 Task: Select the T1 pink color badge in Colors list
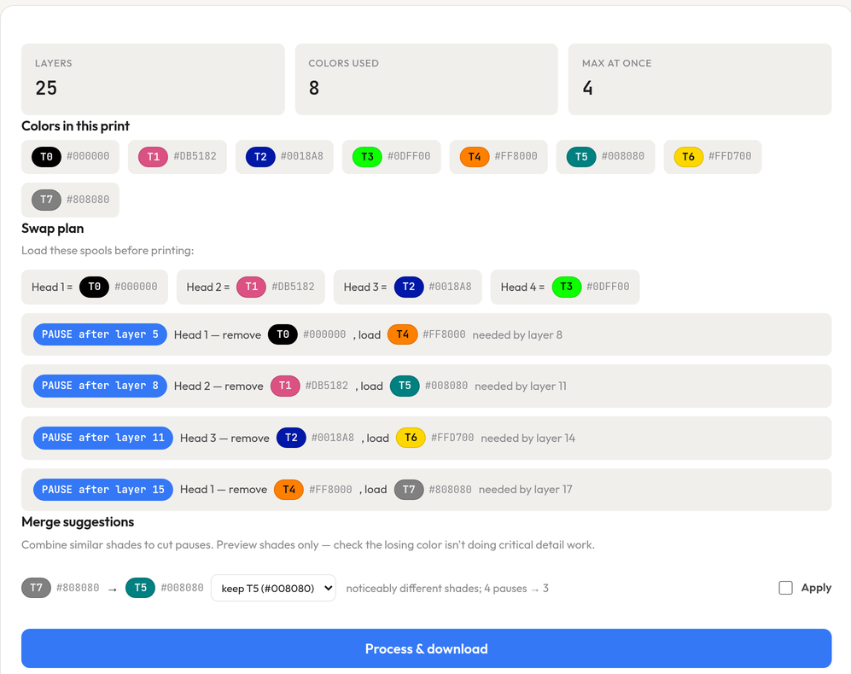(x=153, y=157)
